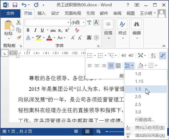Select 增加段前间距(B) menu entry
Screen dimensions: 169x140
point(146,128)
